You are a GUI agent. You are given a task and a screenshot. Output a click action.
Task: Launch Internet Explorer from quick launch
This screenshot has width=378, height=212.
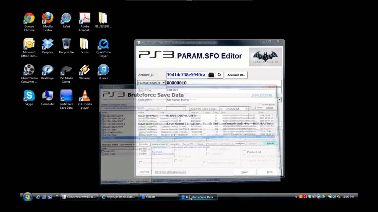click(38, 197)
